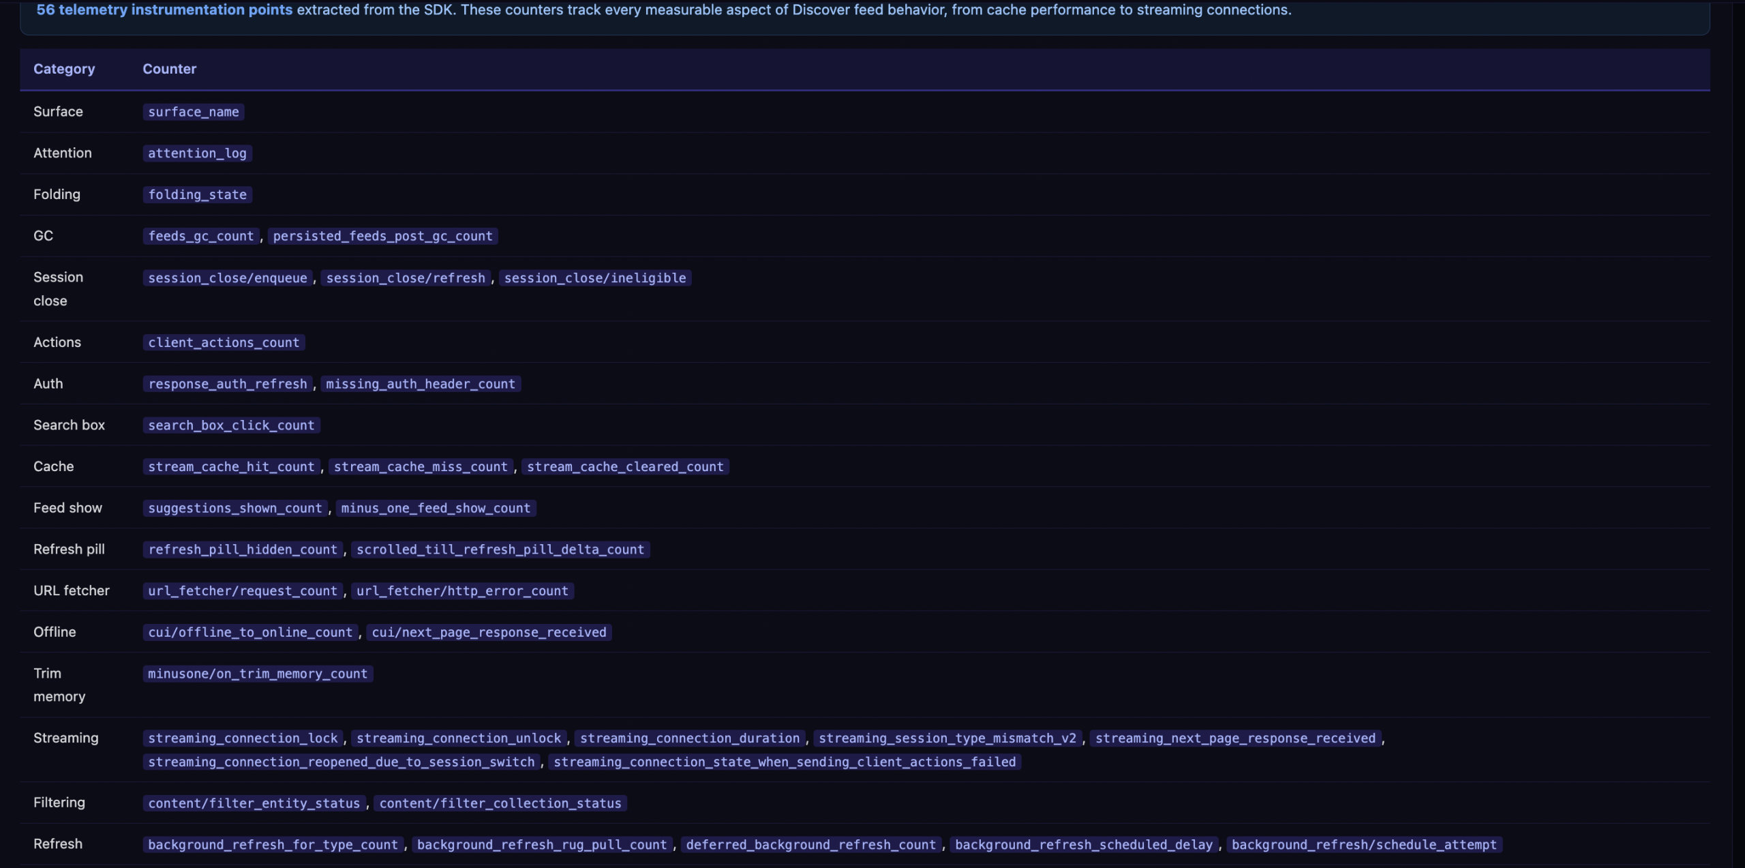The width and height of the screenshot is (1745, 868).
Task: Select session_close/refresh counter tag
Action: 405,278
